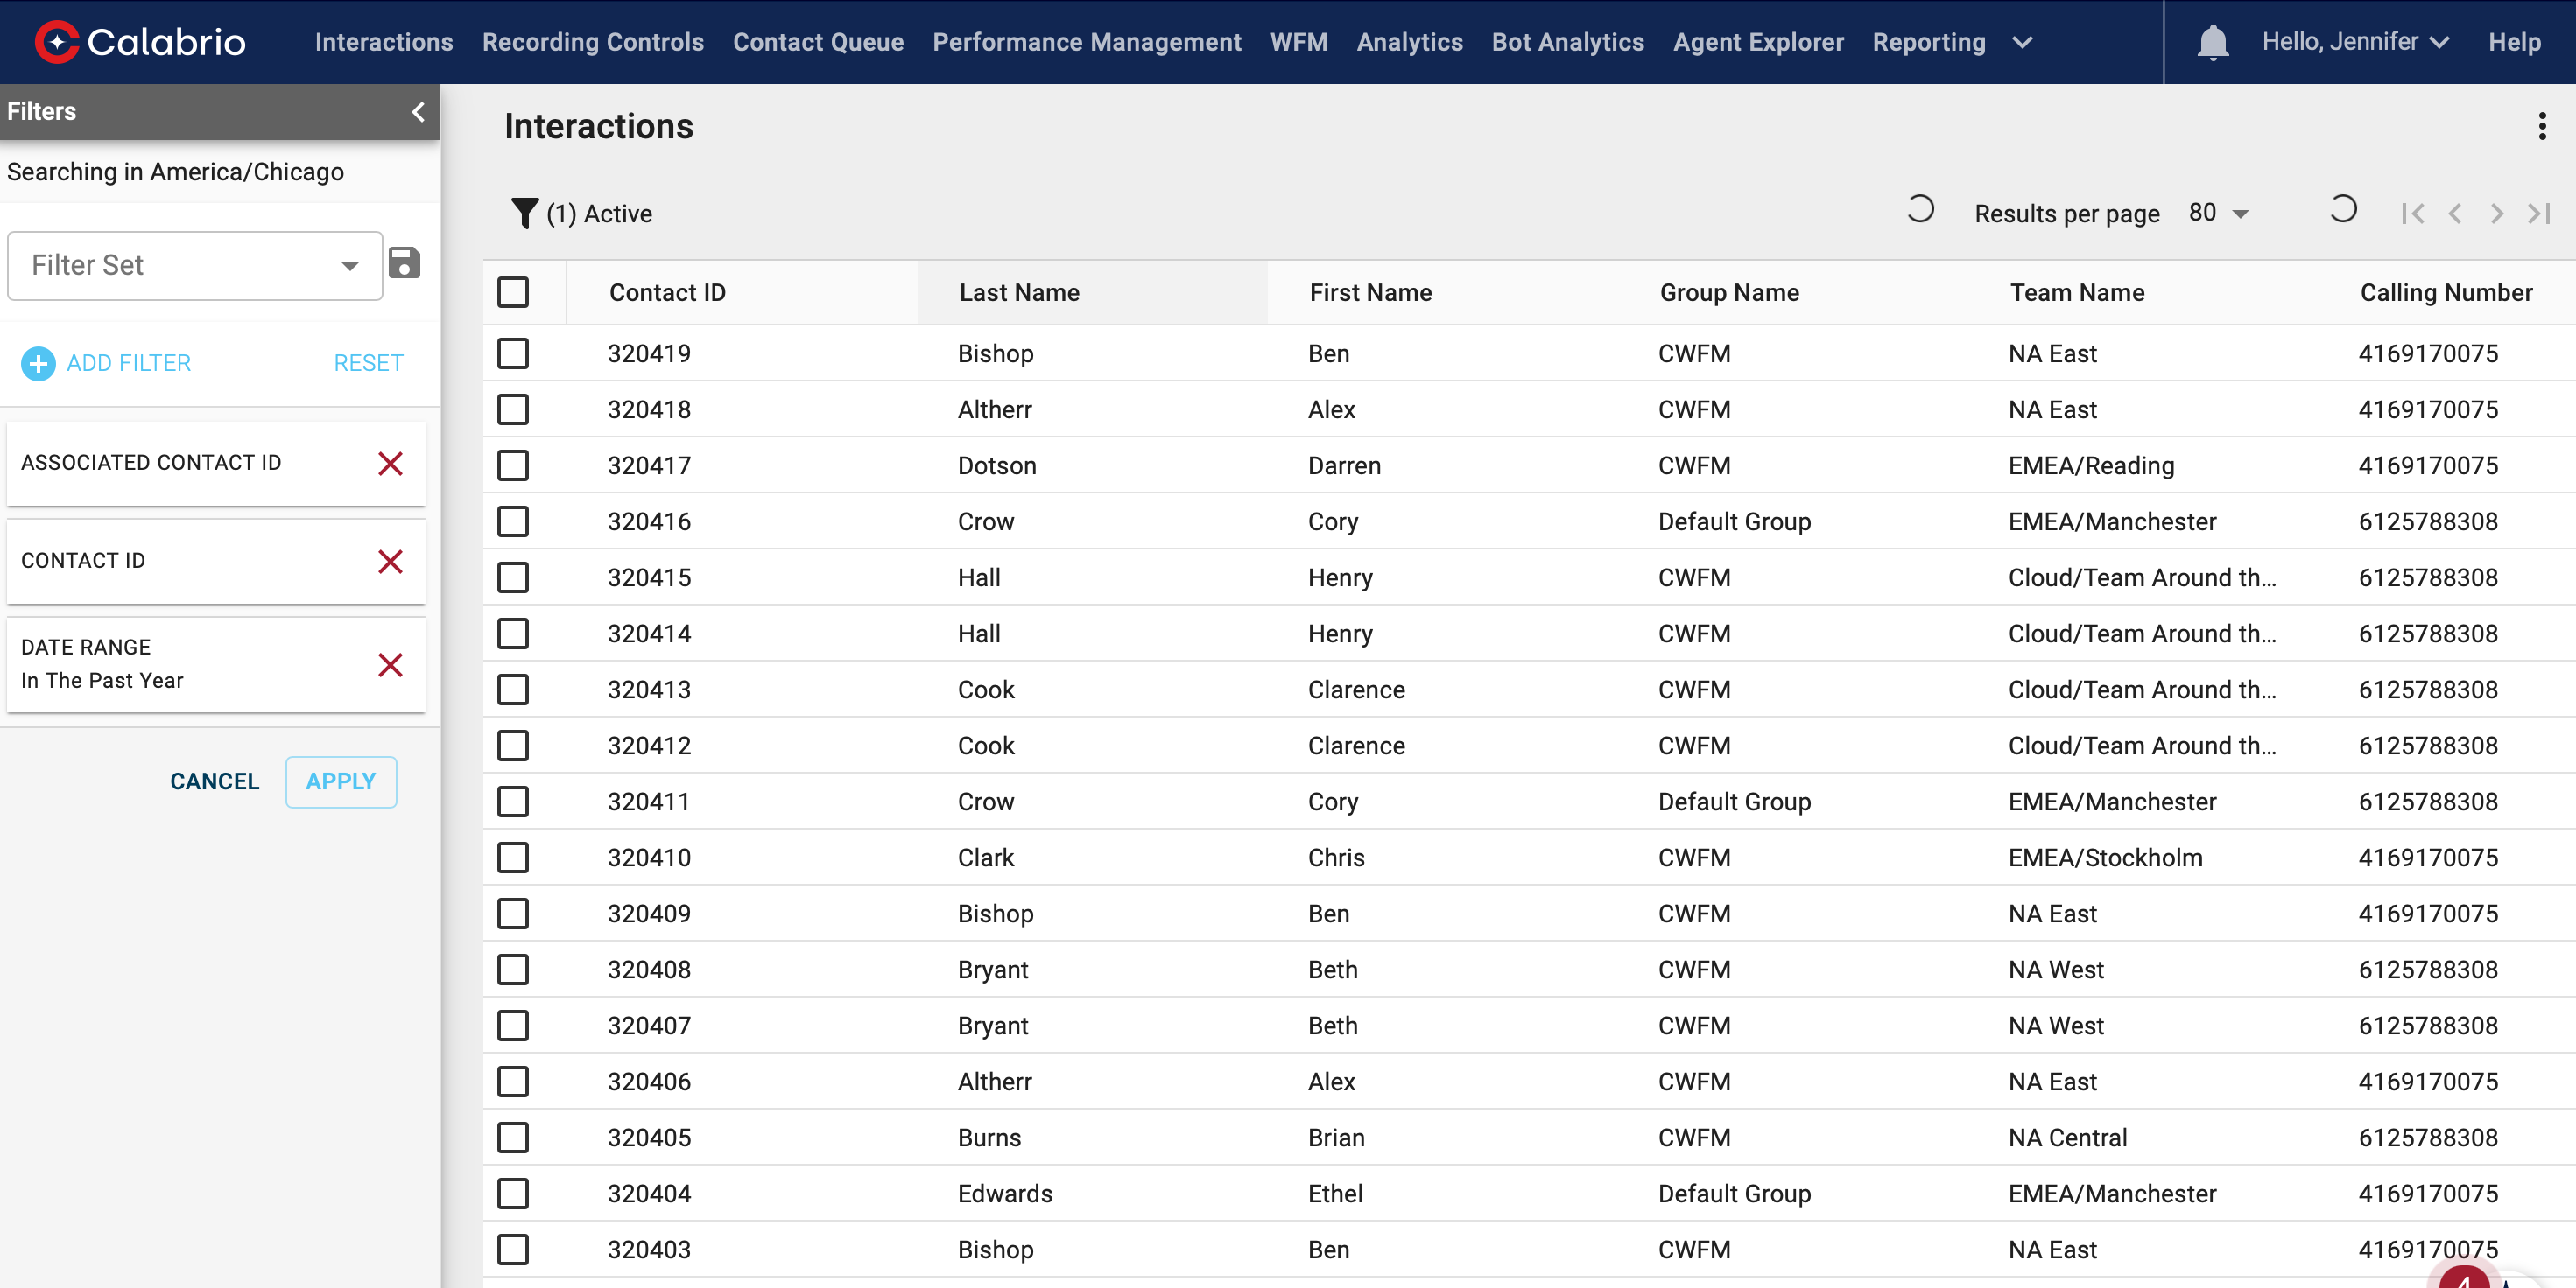Expand the Hello, Jennifer user menu
This screenshot has width=2576, height=1288.
[2354, 42]
